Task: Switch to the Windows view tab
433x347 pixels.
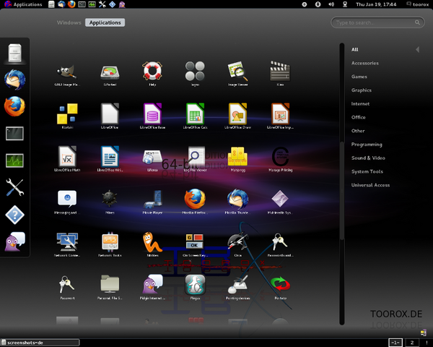Action: point(69,22)
